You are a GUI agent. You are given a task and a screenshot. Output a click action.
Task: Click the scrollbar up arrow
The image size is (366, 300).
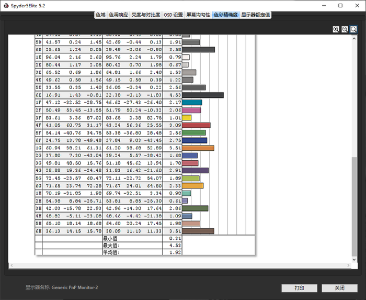(x=355, y=39)
